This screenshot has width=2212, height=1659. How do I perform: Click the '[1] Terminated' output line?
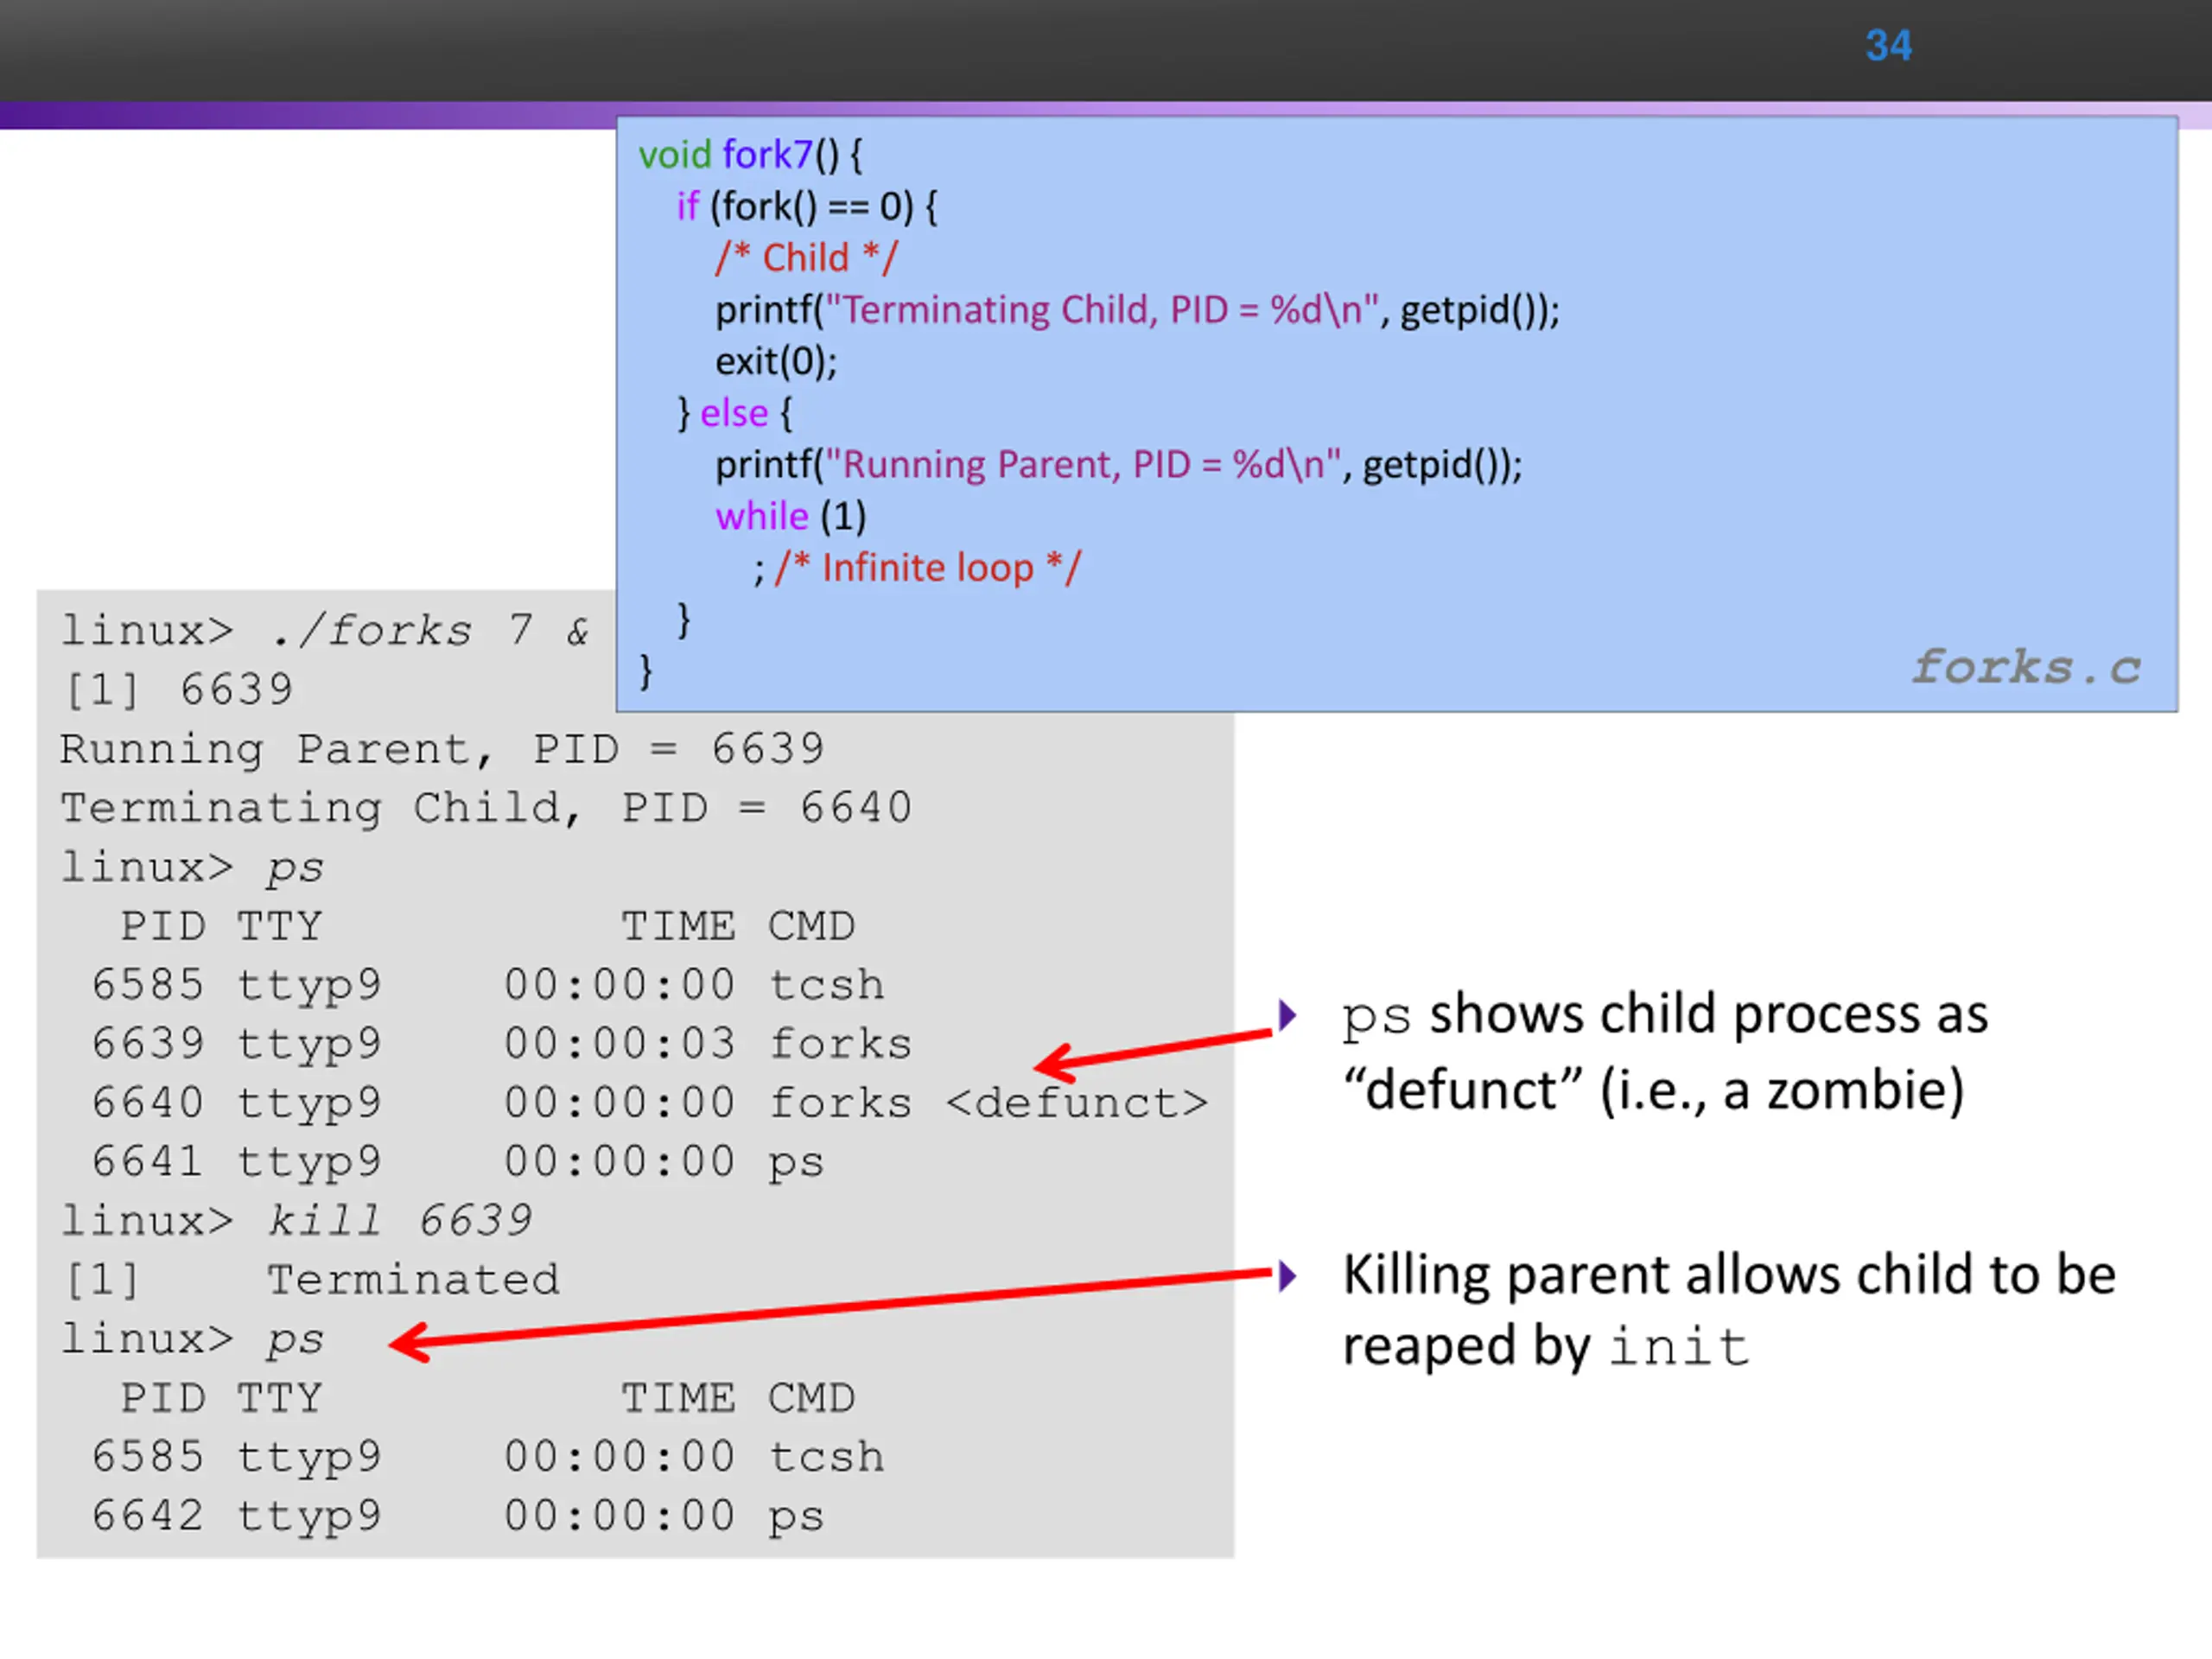tap(312, 1280)
